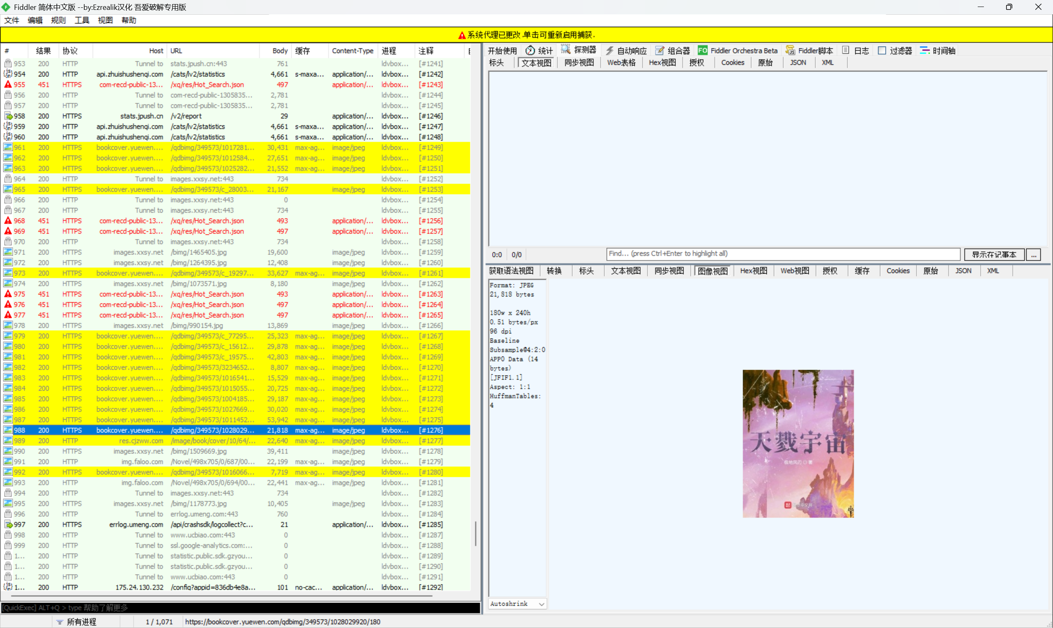Image resolution: width=1053 pixels, height=628 pixels.
Task: Select stats.jpush.cn /v2/report row
Action: click(x=236, y=116)
